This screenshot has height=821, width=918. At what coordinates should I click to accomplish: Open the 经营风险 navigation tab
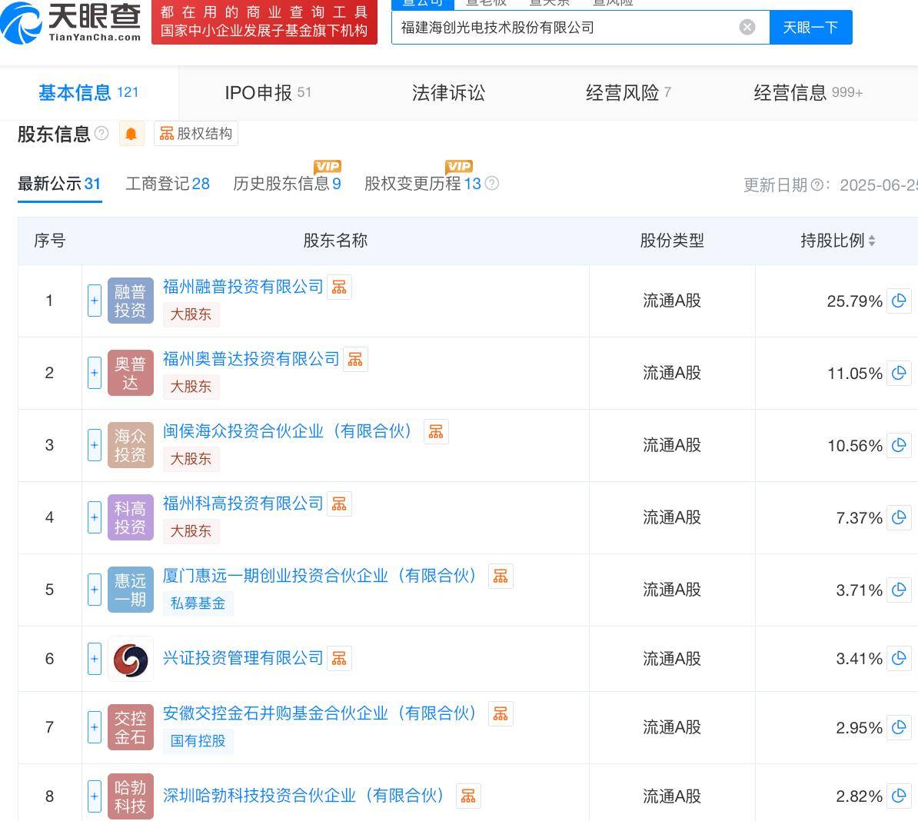627,93
